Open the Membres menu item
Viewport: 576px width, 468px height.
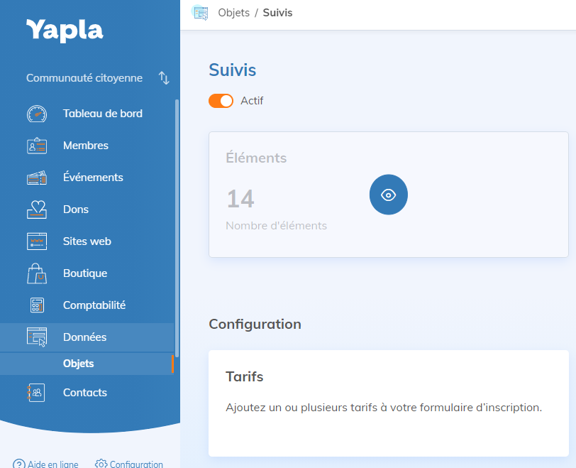tap(86, 146)
